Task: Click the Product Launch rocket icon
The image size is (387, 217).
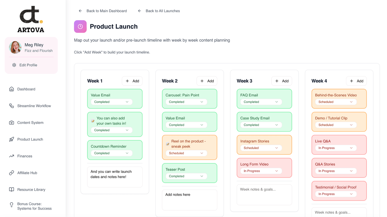Action: click(x=11, y=139)
